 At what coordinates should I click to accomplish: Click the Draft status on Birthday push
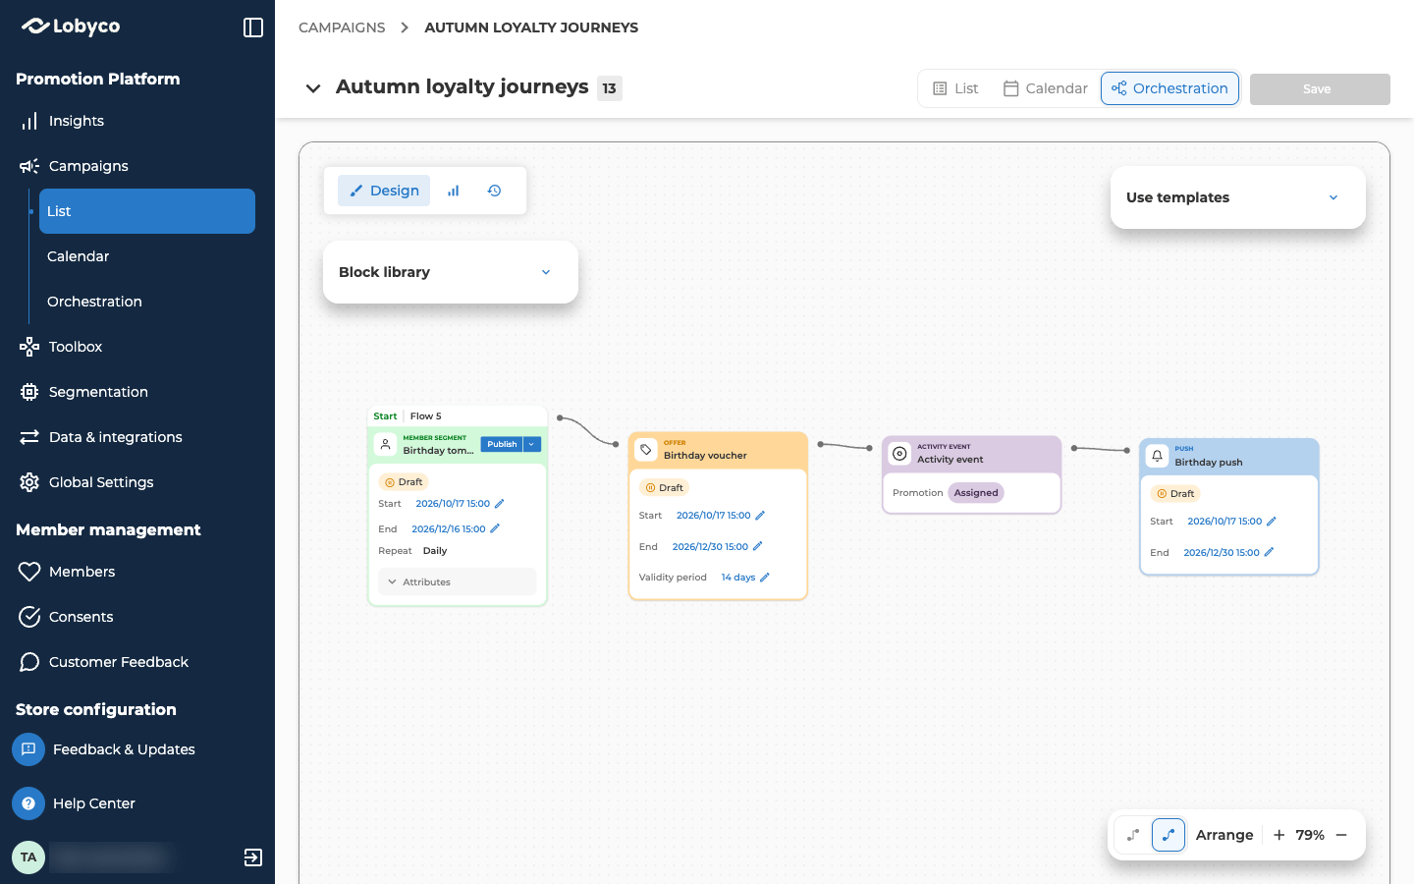(x=1175, y=494)
